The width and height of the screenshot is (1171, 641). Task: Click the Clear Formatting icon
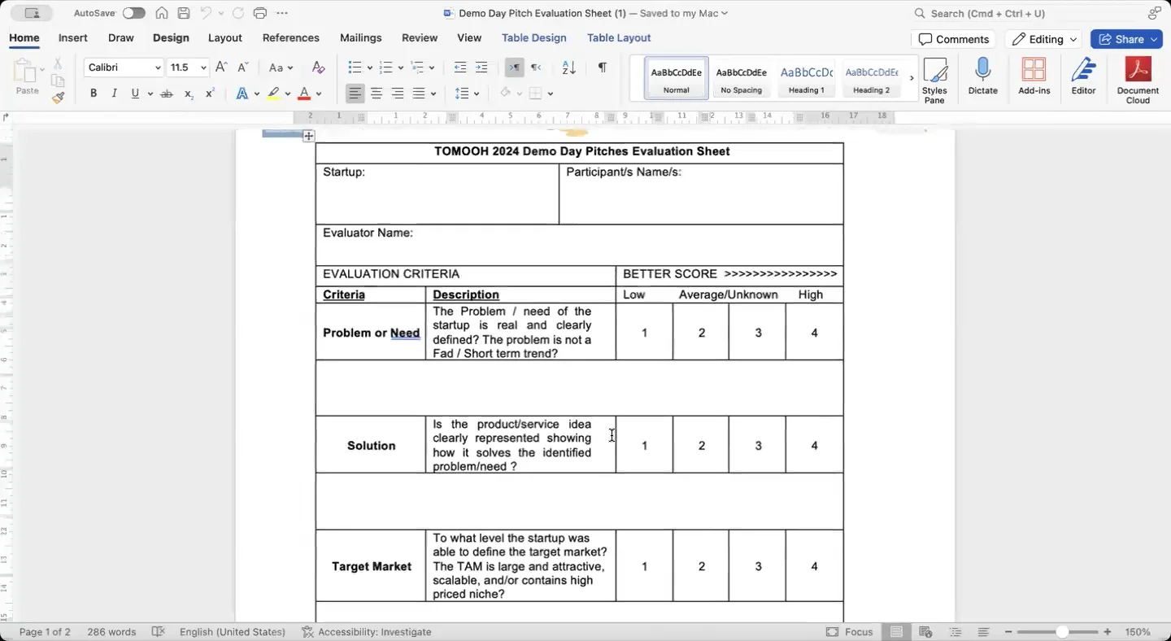(x=318, y=68)
